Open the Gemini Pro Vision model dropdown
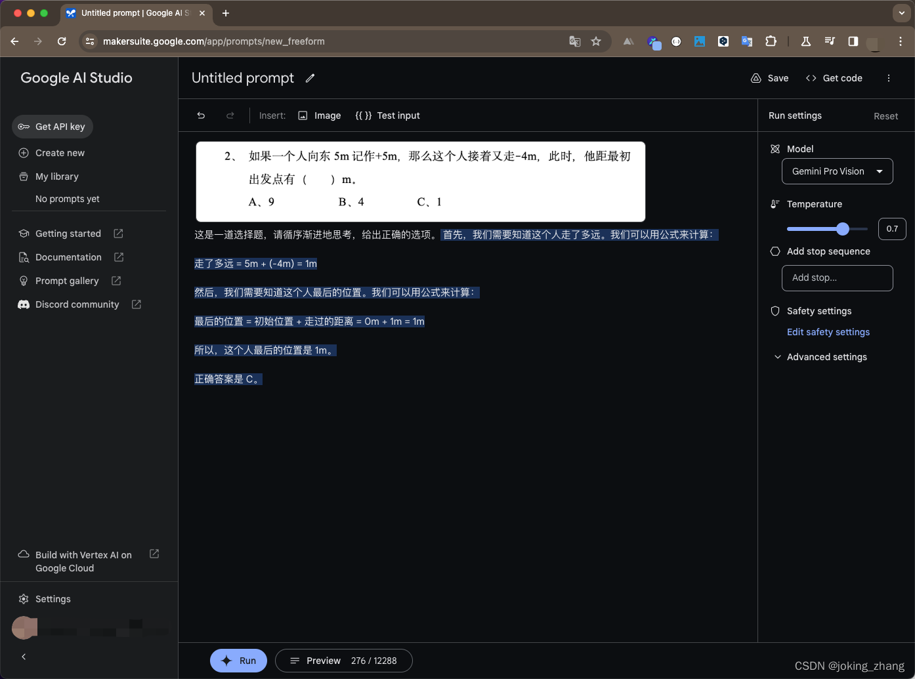The height and width of the screenshot is (679, 915). (838, 171)
